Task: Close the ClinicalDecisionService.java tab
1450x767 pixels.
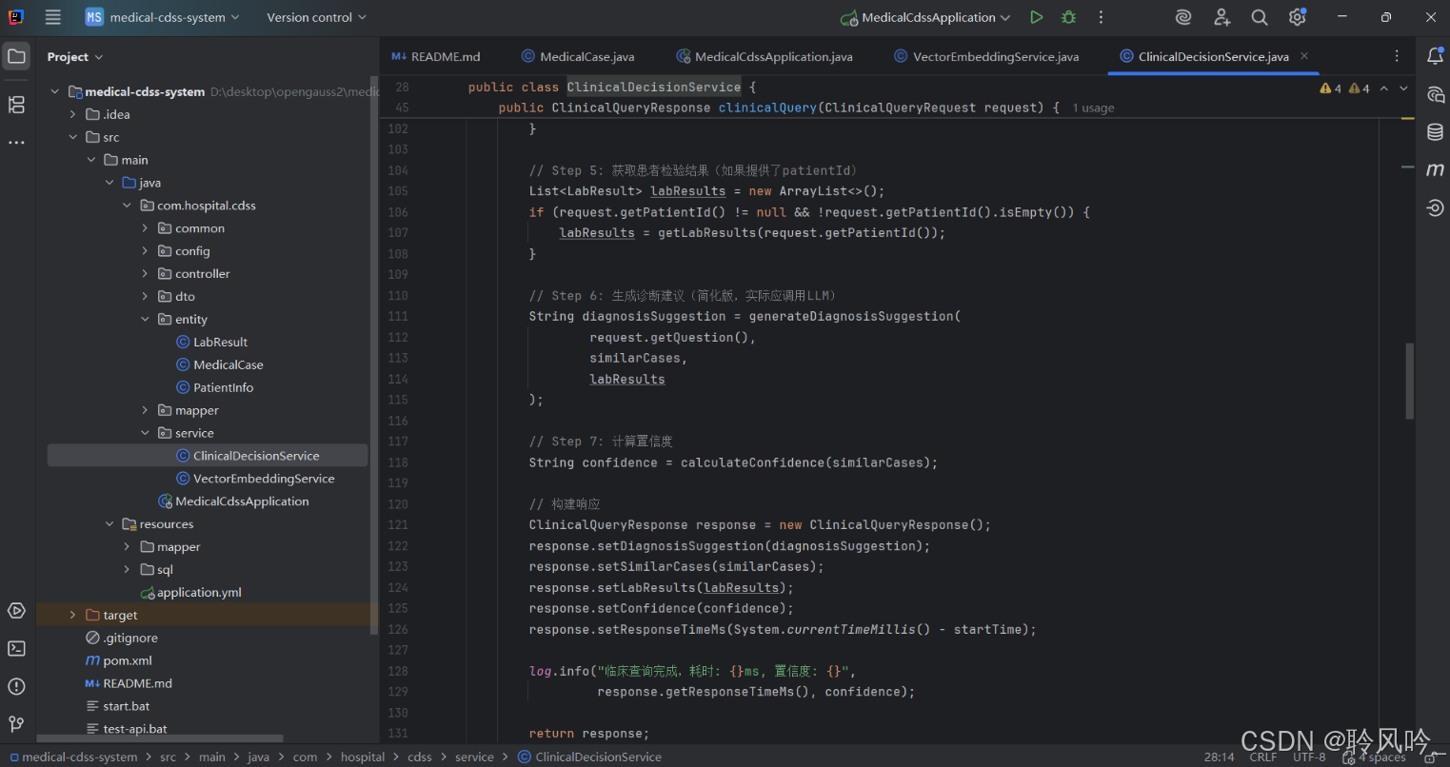Action: click(x=1304, y=56)
